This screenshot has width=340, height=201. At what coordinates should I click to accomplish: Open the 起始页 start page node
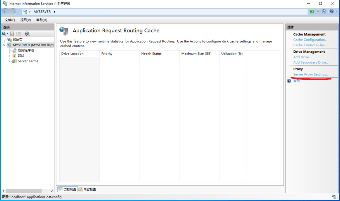[x=18, y=40]
